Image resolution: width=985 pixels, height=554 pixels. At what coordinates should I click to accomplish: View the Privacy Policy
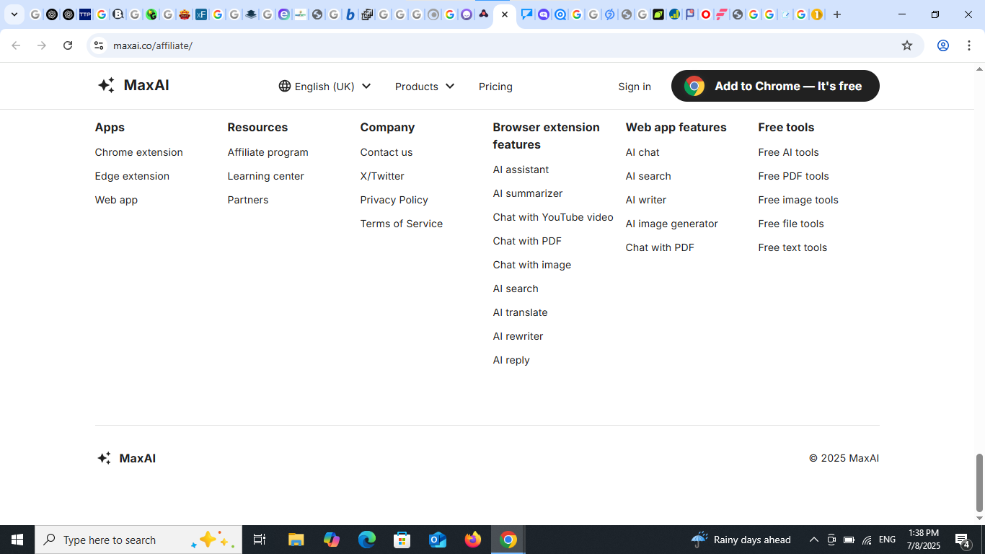[394, 200]
